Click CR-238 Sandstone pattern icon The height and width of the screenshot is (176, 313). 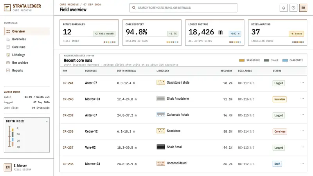click(x=161, y=131)
